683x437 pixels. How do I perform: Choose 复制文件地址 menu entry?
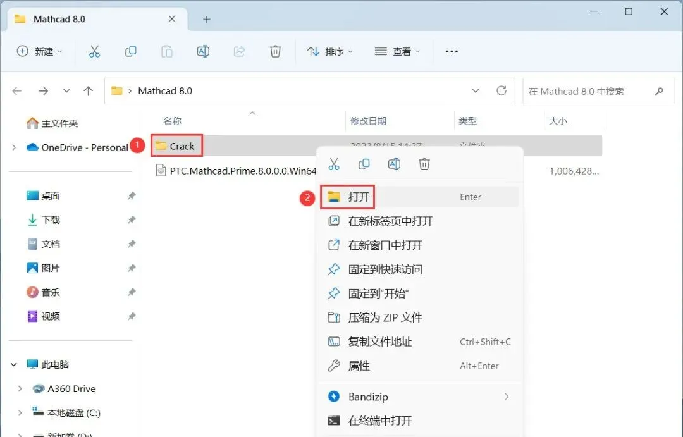(419, 342)
